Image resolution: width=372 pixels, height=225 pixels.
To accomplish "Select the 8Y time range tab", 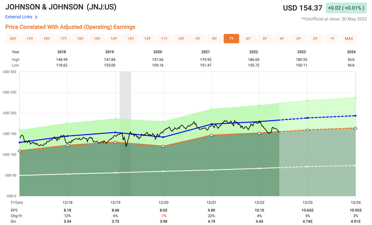I will 214,39.
